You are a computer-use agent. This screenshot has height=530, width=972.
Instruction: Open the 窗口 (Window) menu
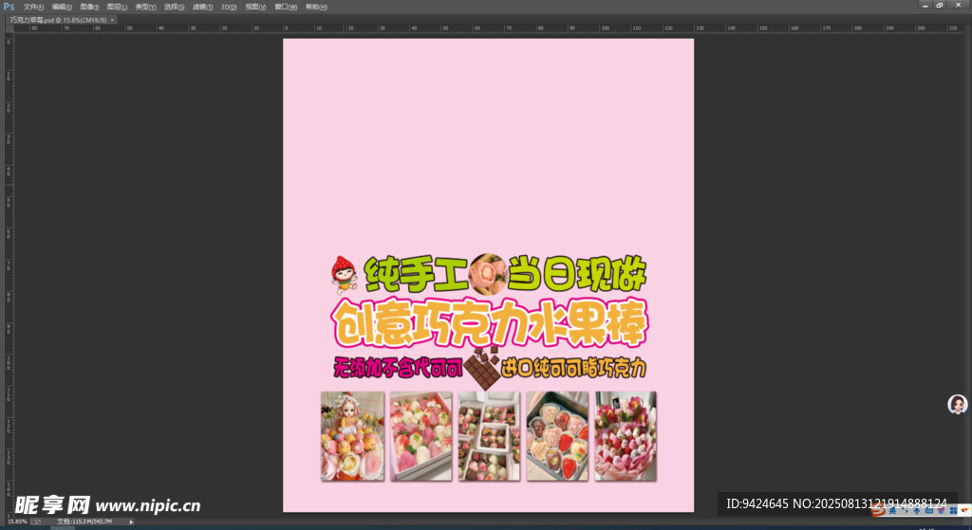coord(285,7)
